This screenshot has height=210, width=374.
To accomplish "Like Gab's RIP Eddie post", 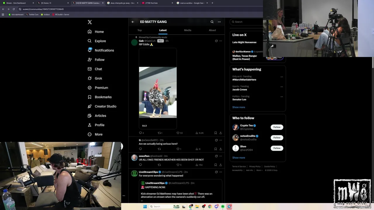I will [179, 133].
